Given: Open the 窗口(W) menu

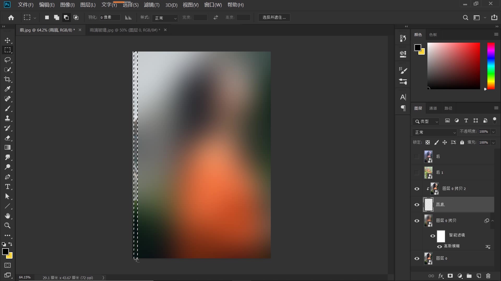Looking at the screenshot, I should tap(213, 5).
